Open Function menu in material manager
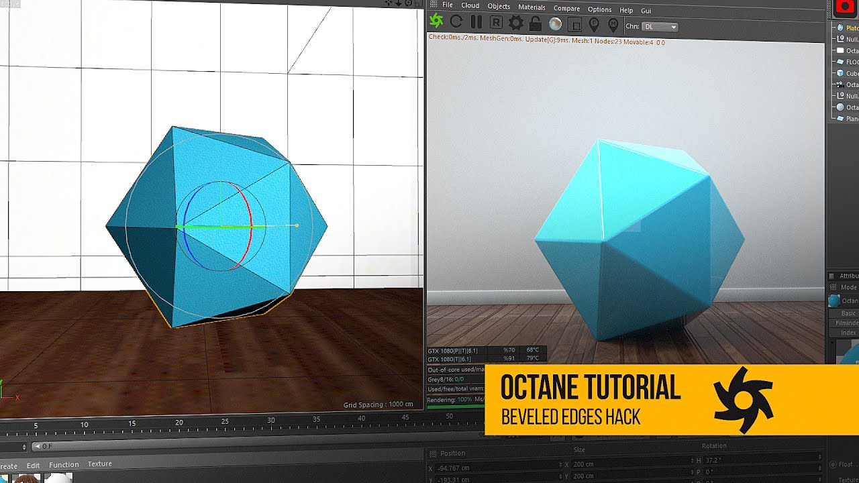The height and width of the screenshot is (483, 859). click(64, 464)
